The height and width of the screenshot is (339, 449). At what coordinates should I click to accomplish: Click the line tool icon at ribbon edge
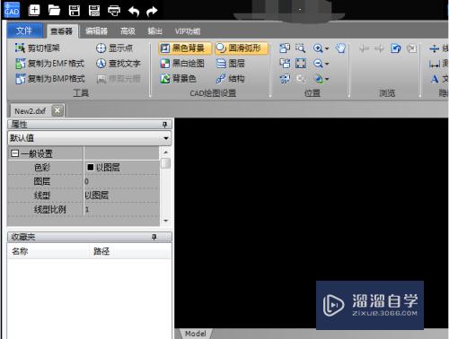point(434,48)
